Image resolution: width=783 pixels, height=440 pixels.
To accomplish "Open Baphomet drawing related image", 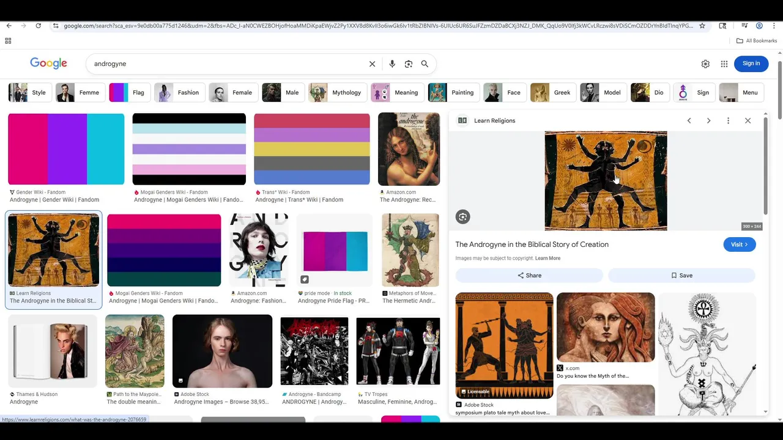I will click(x=707, y=354).
